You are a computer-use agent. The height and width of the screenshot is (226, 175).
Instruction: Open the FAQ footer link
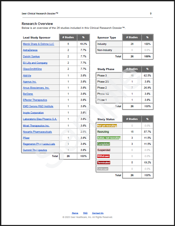[x=85, y=213]
